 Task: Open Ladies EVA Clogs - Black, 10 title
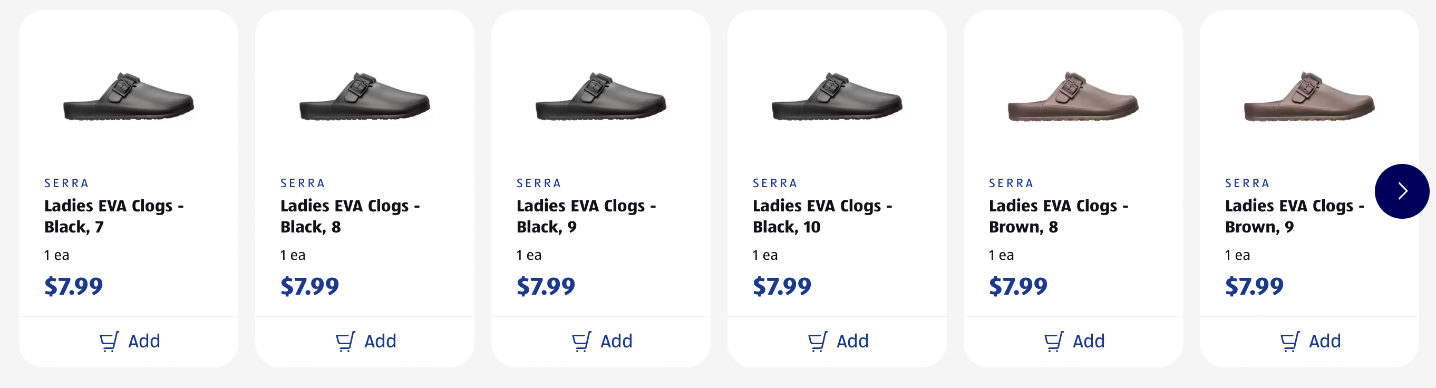(822, 216)
